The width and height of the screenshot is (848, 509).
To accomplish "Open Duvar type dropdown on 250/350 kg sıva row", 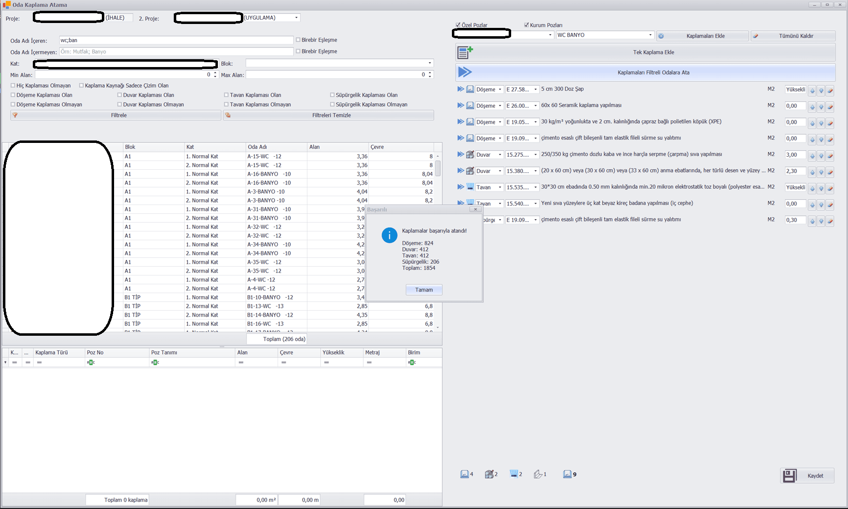I will point(500,155).
